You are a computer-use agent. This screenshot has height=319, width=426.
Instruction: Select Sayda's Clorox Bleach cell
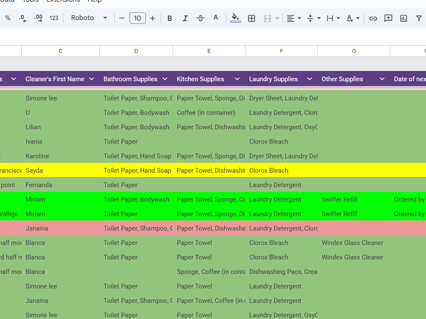pos(282,171)
